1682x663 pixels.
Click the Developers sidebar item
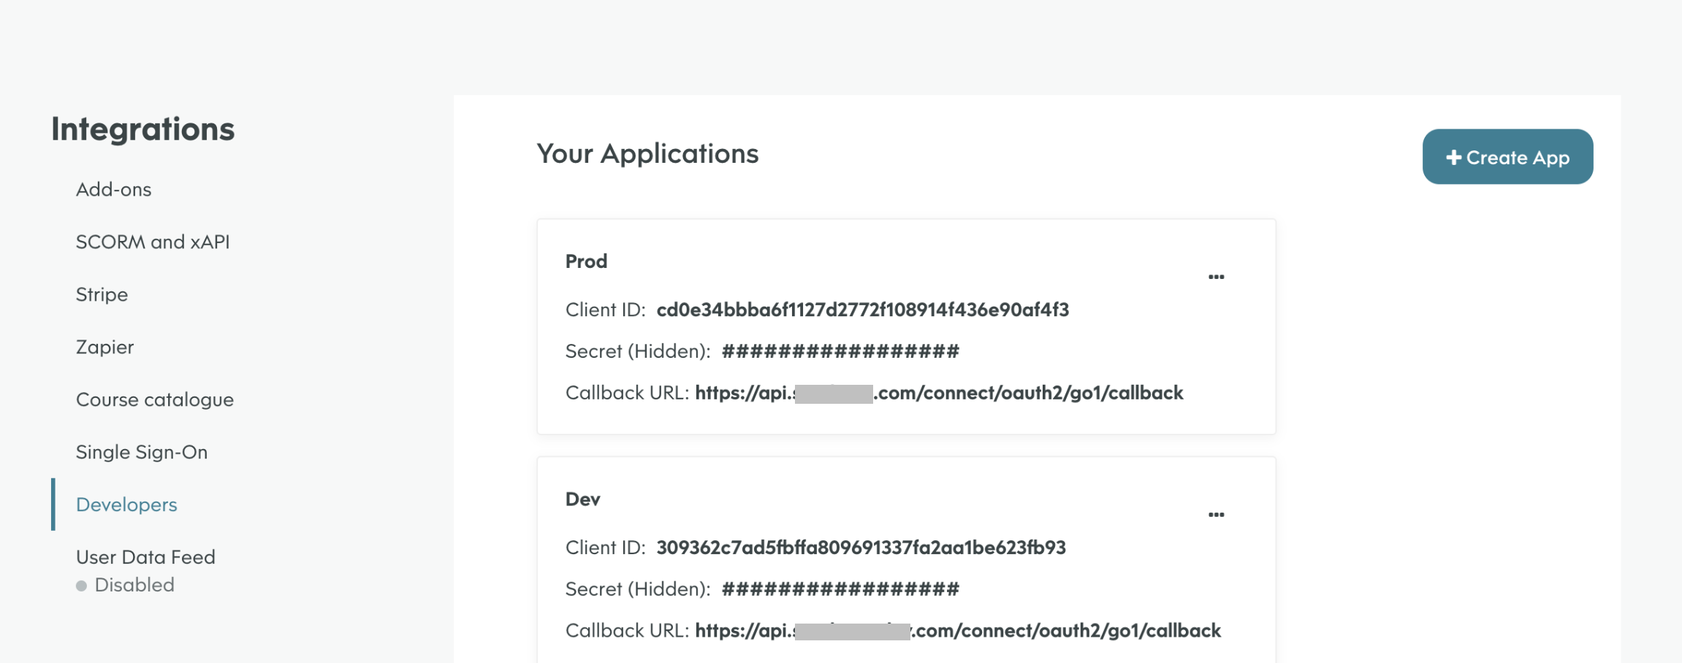[126, 505]
